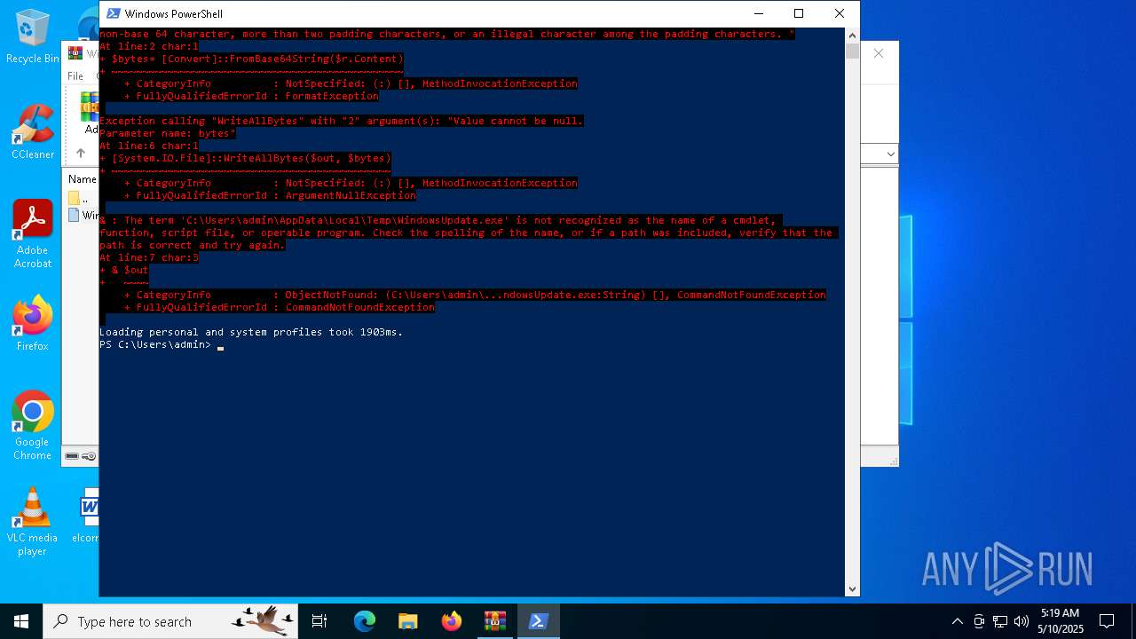1136x639 pixels.
Task: Switch to WinRAR in the taskbar
Action: [x=495, y=621]
